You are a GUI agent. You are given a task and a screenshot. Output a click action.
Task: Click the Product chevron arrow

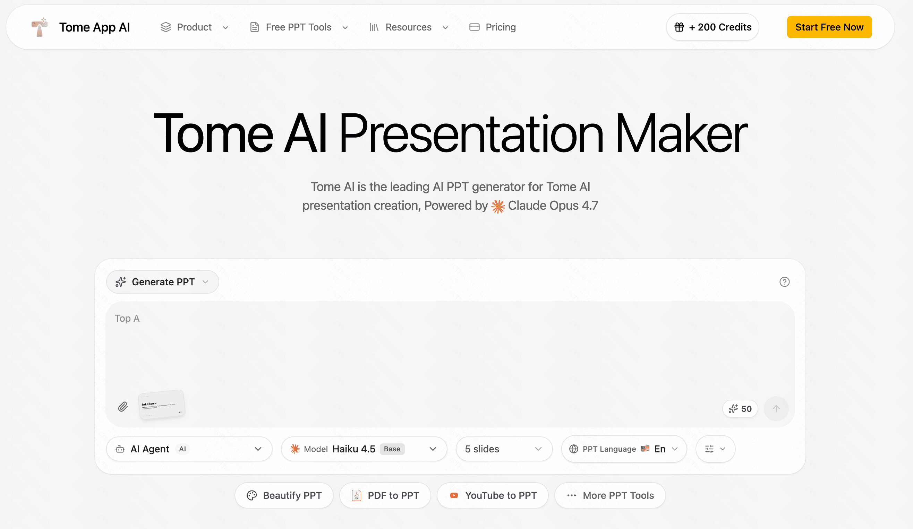click(225, 27)
